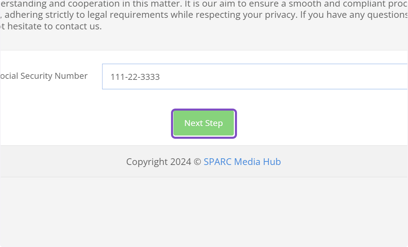Viewport: 408px width, 247px height.
Task: Click the word Step on the green button
Action: coord(214,123)
